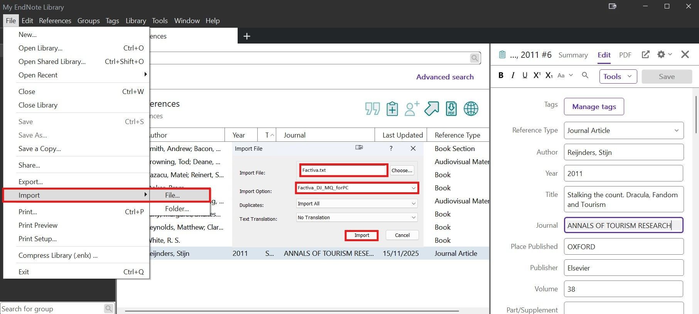The height and width of the screenshot is (314, 699).
Task: Open the Tools dropdown in edit panel
Action: (x=618, y=76)
